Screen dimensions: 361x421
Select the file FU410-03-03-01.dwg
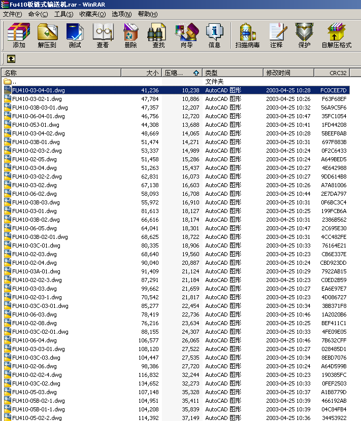click(x=39, y=349)
